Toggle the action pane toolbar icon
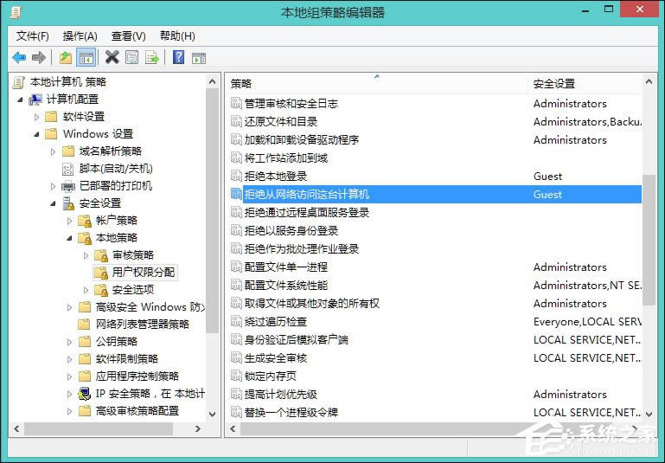665x463 pixels. (x=199, y=58)
